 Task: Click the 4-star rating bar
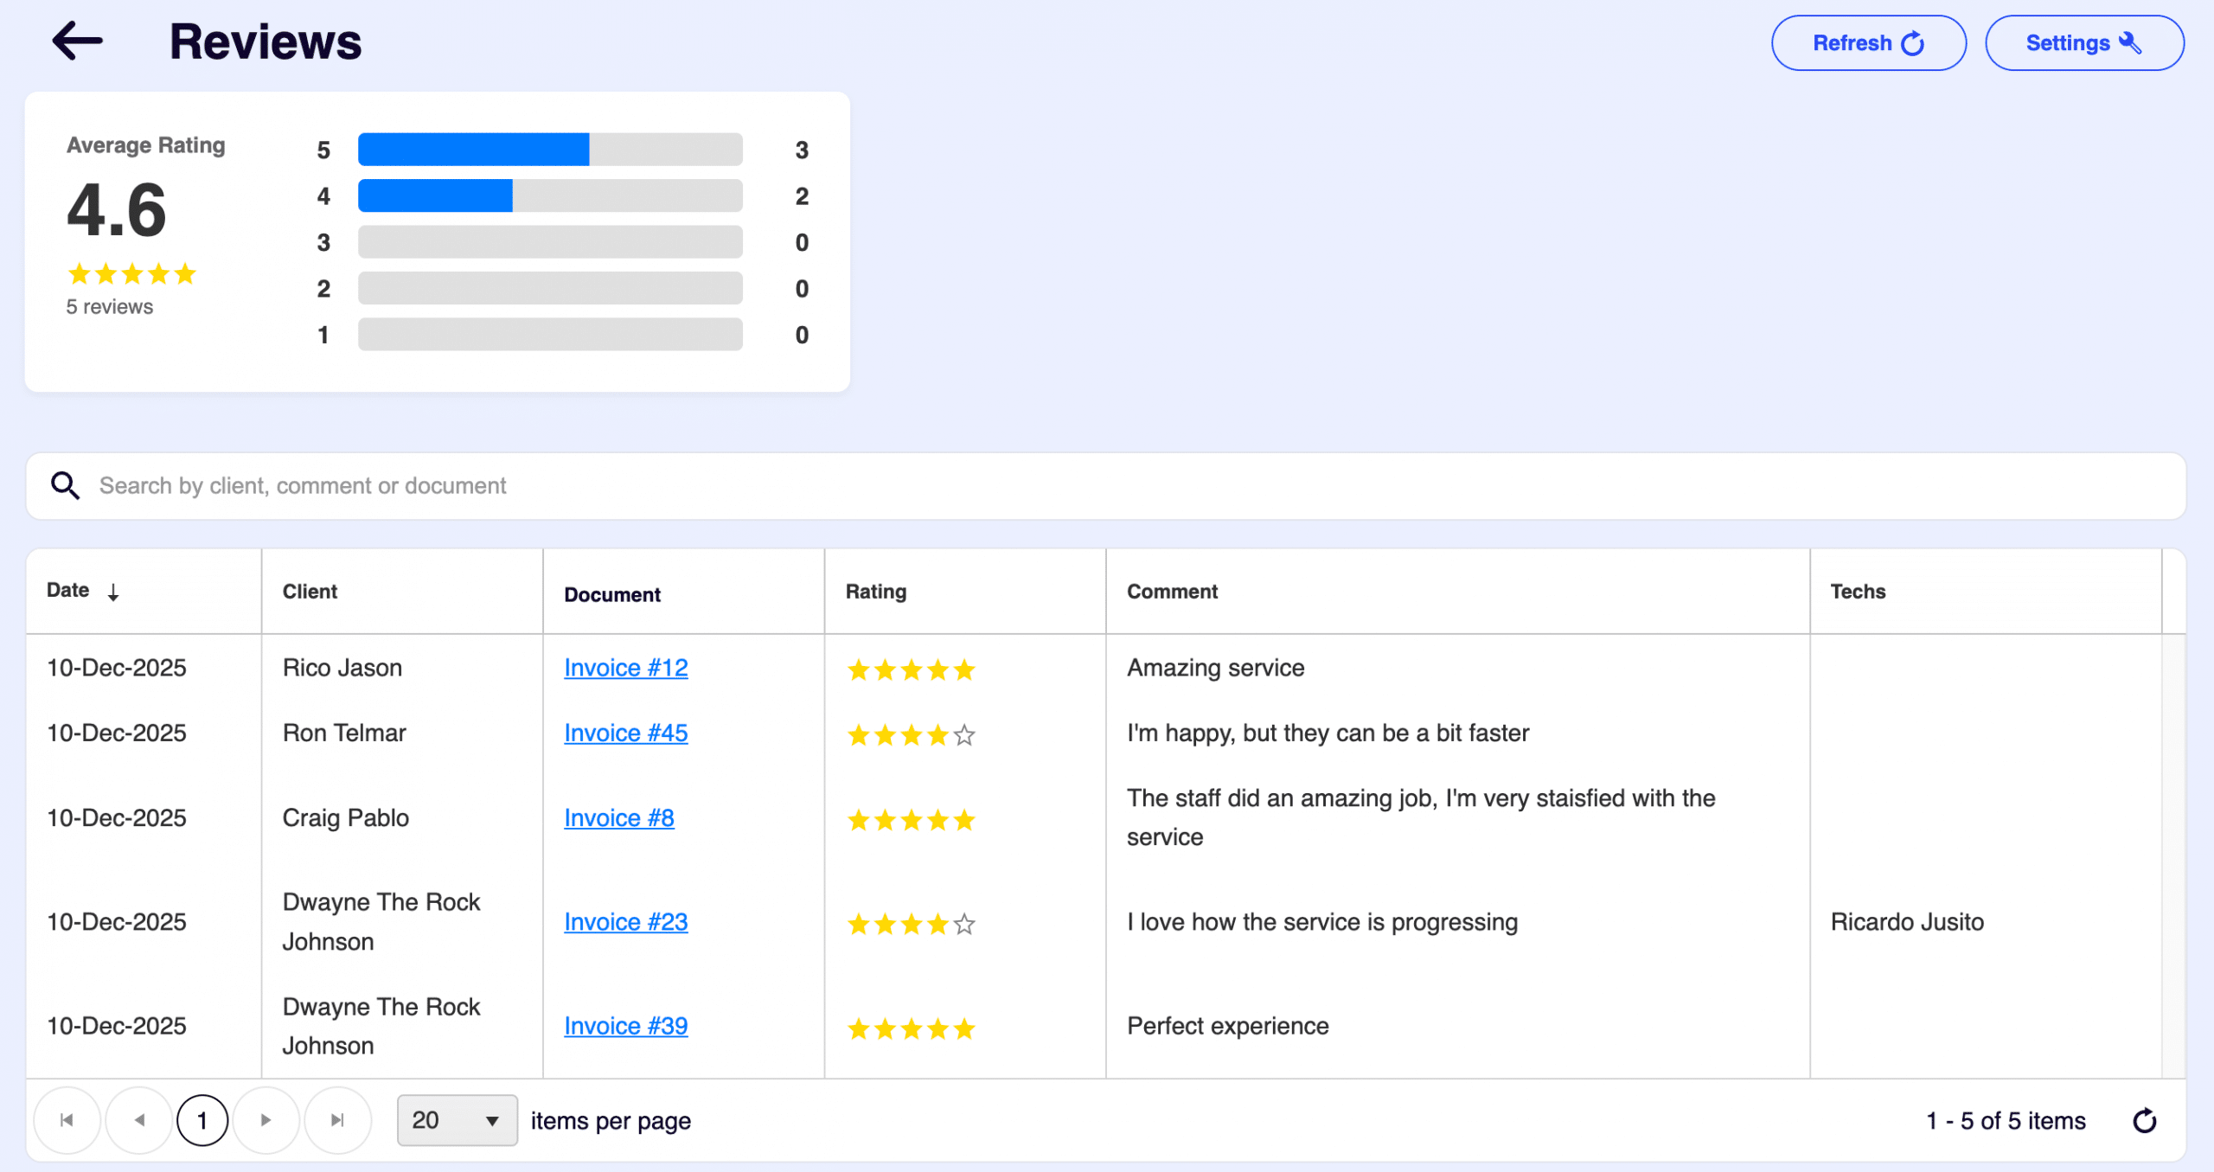click(x=550, y=196)
